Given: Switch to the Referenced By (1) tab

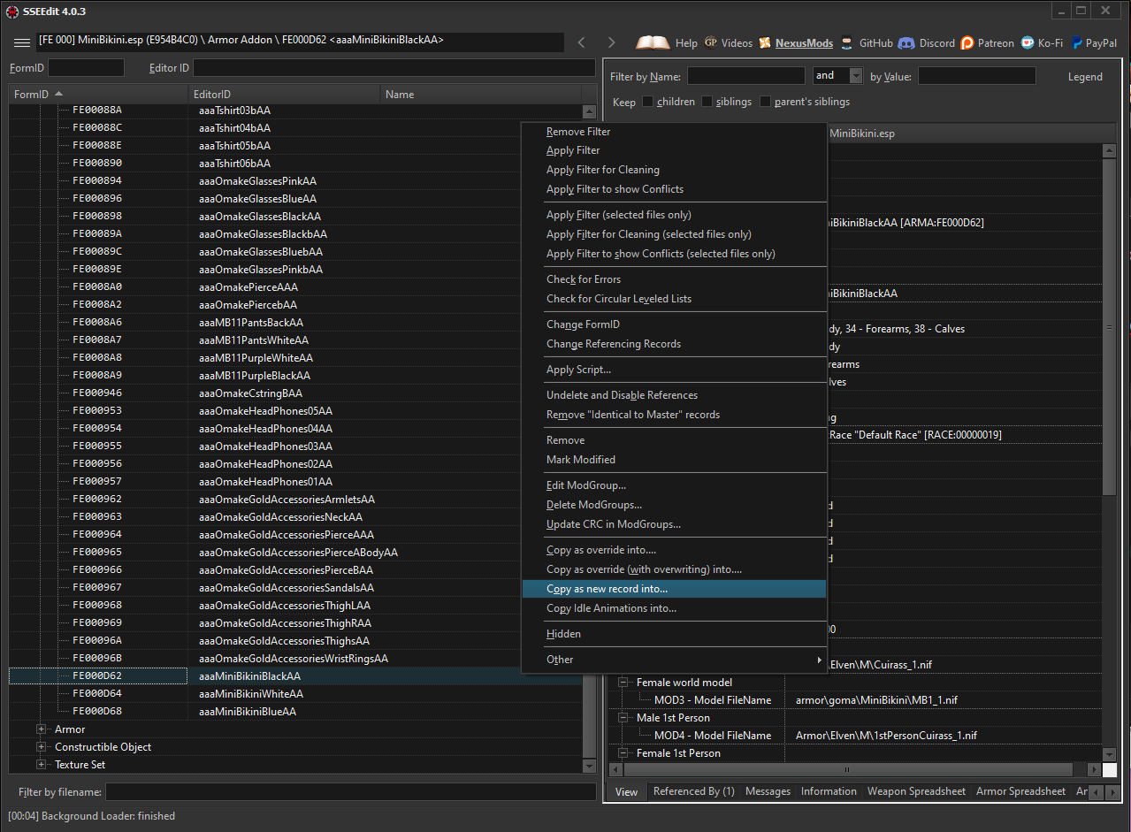Looking at the screenshot, I should (693, 791).
